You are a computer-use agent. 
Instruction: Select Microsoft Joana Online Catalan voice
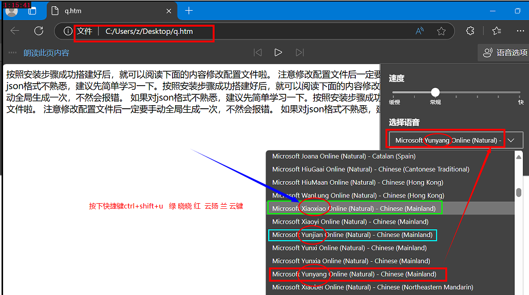coord(390,156)
